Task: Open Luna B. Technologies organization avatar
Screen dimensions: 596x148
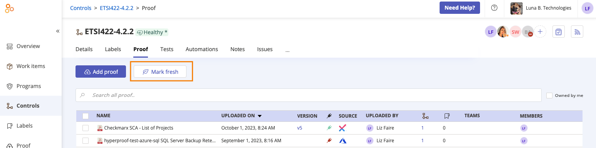Action: tap(517, 8)
